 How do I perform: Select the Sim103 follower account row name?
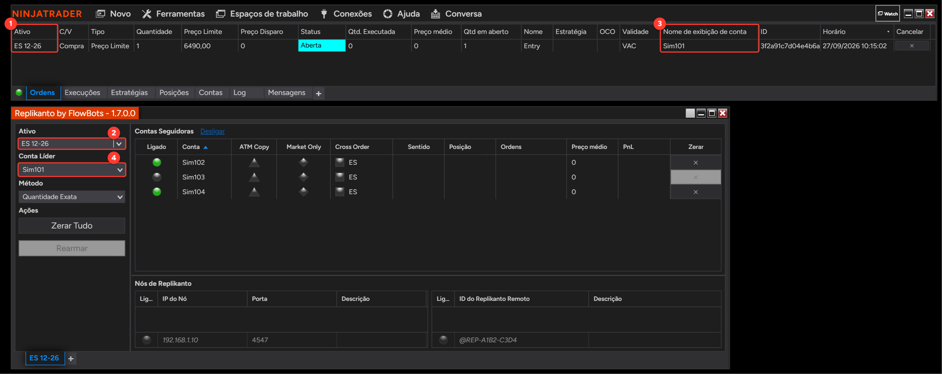tap(194, 177)
